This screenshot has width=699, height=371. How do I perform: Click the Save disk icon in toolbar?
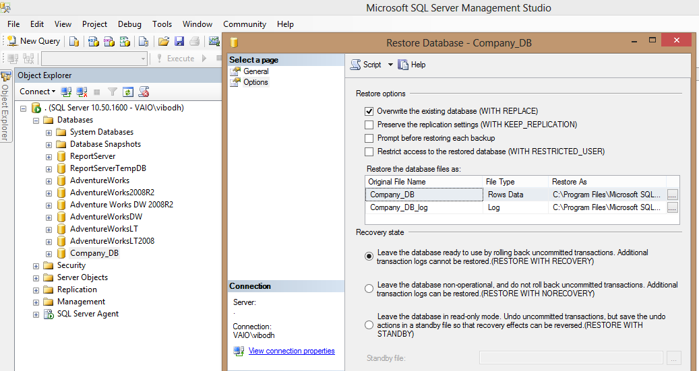pyautogui.click(x=179, y=41)
